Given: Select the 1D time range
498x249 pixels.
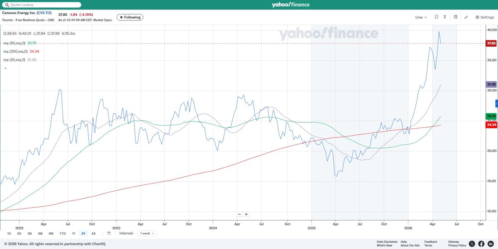Looking at the screenshot, I should point(9,233).
